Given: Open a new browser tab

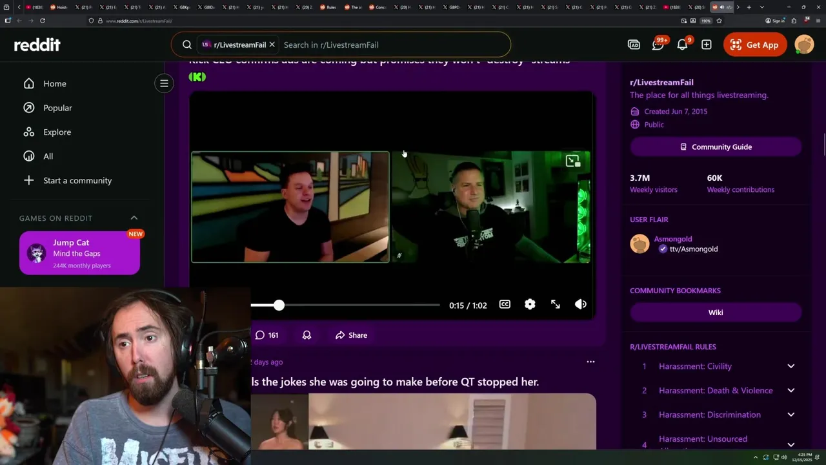Looking at the screenshot, I should click(749, 7).
